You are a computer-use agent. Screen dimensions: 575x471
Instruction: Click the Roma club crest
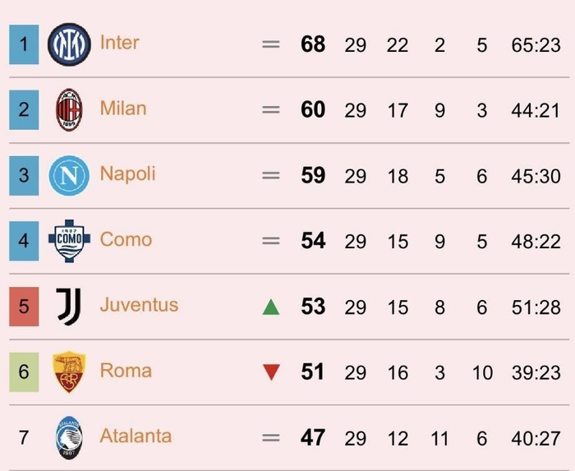pos(68,372)
